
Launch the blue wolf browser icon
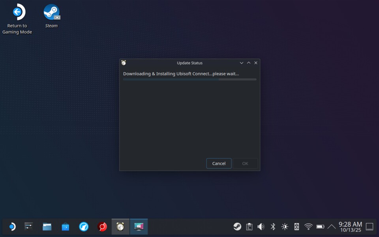pyautogui.click(x=84, y=227)
